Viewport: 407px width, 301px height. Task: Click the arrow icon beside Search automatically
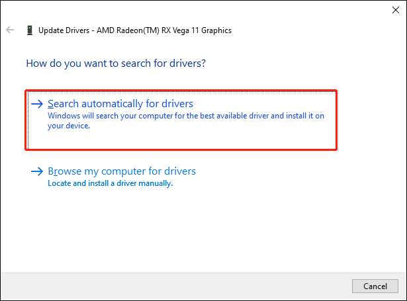click(x=37, y=104)
